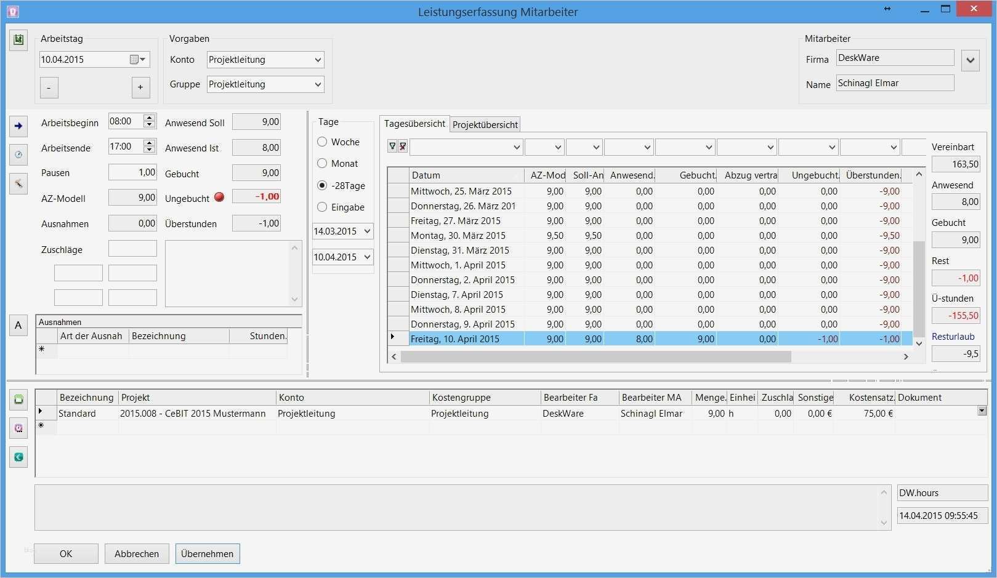Click the horizontal scrollbar under the day table
997x578 pixels.
[595, 356]
